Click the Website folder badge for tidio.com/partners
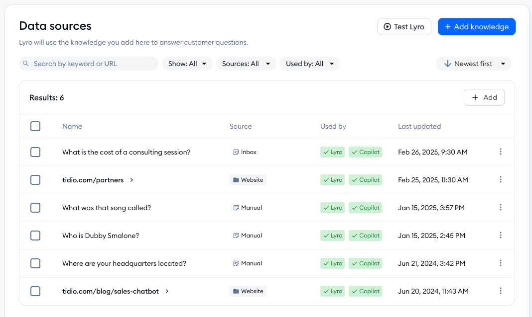Viewport: 532px width, 317px height. (x=248, y=180)
